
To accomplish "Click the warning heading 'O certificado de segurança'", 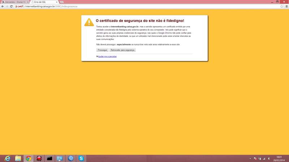I will [140, 21].
